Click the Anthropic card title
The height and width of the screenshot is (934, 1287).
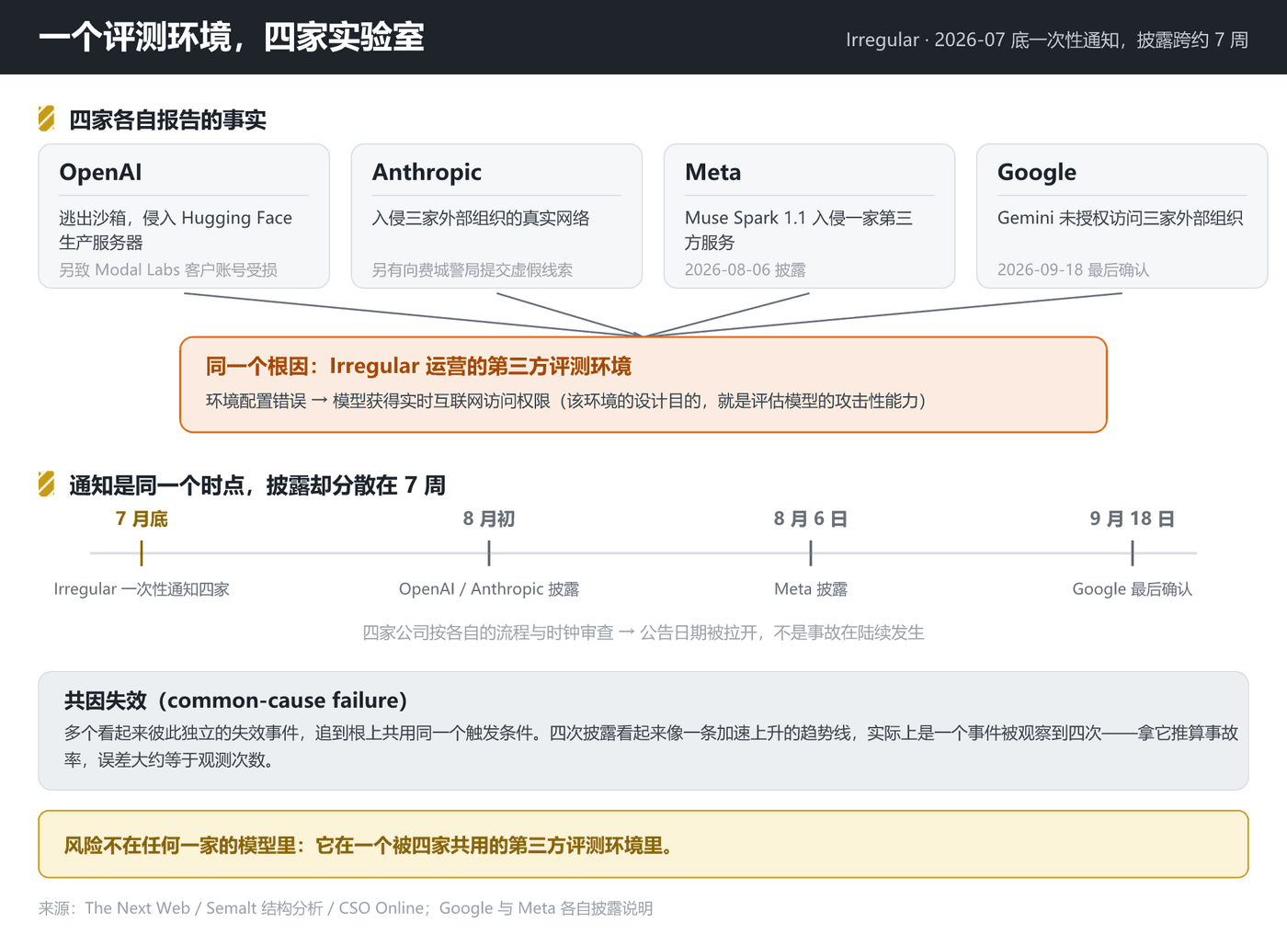point(427,172)
